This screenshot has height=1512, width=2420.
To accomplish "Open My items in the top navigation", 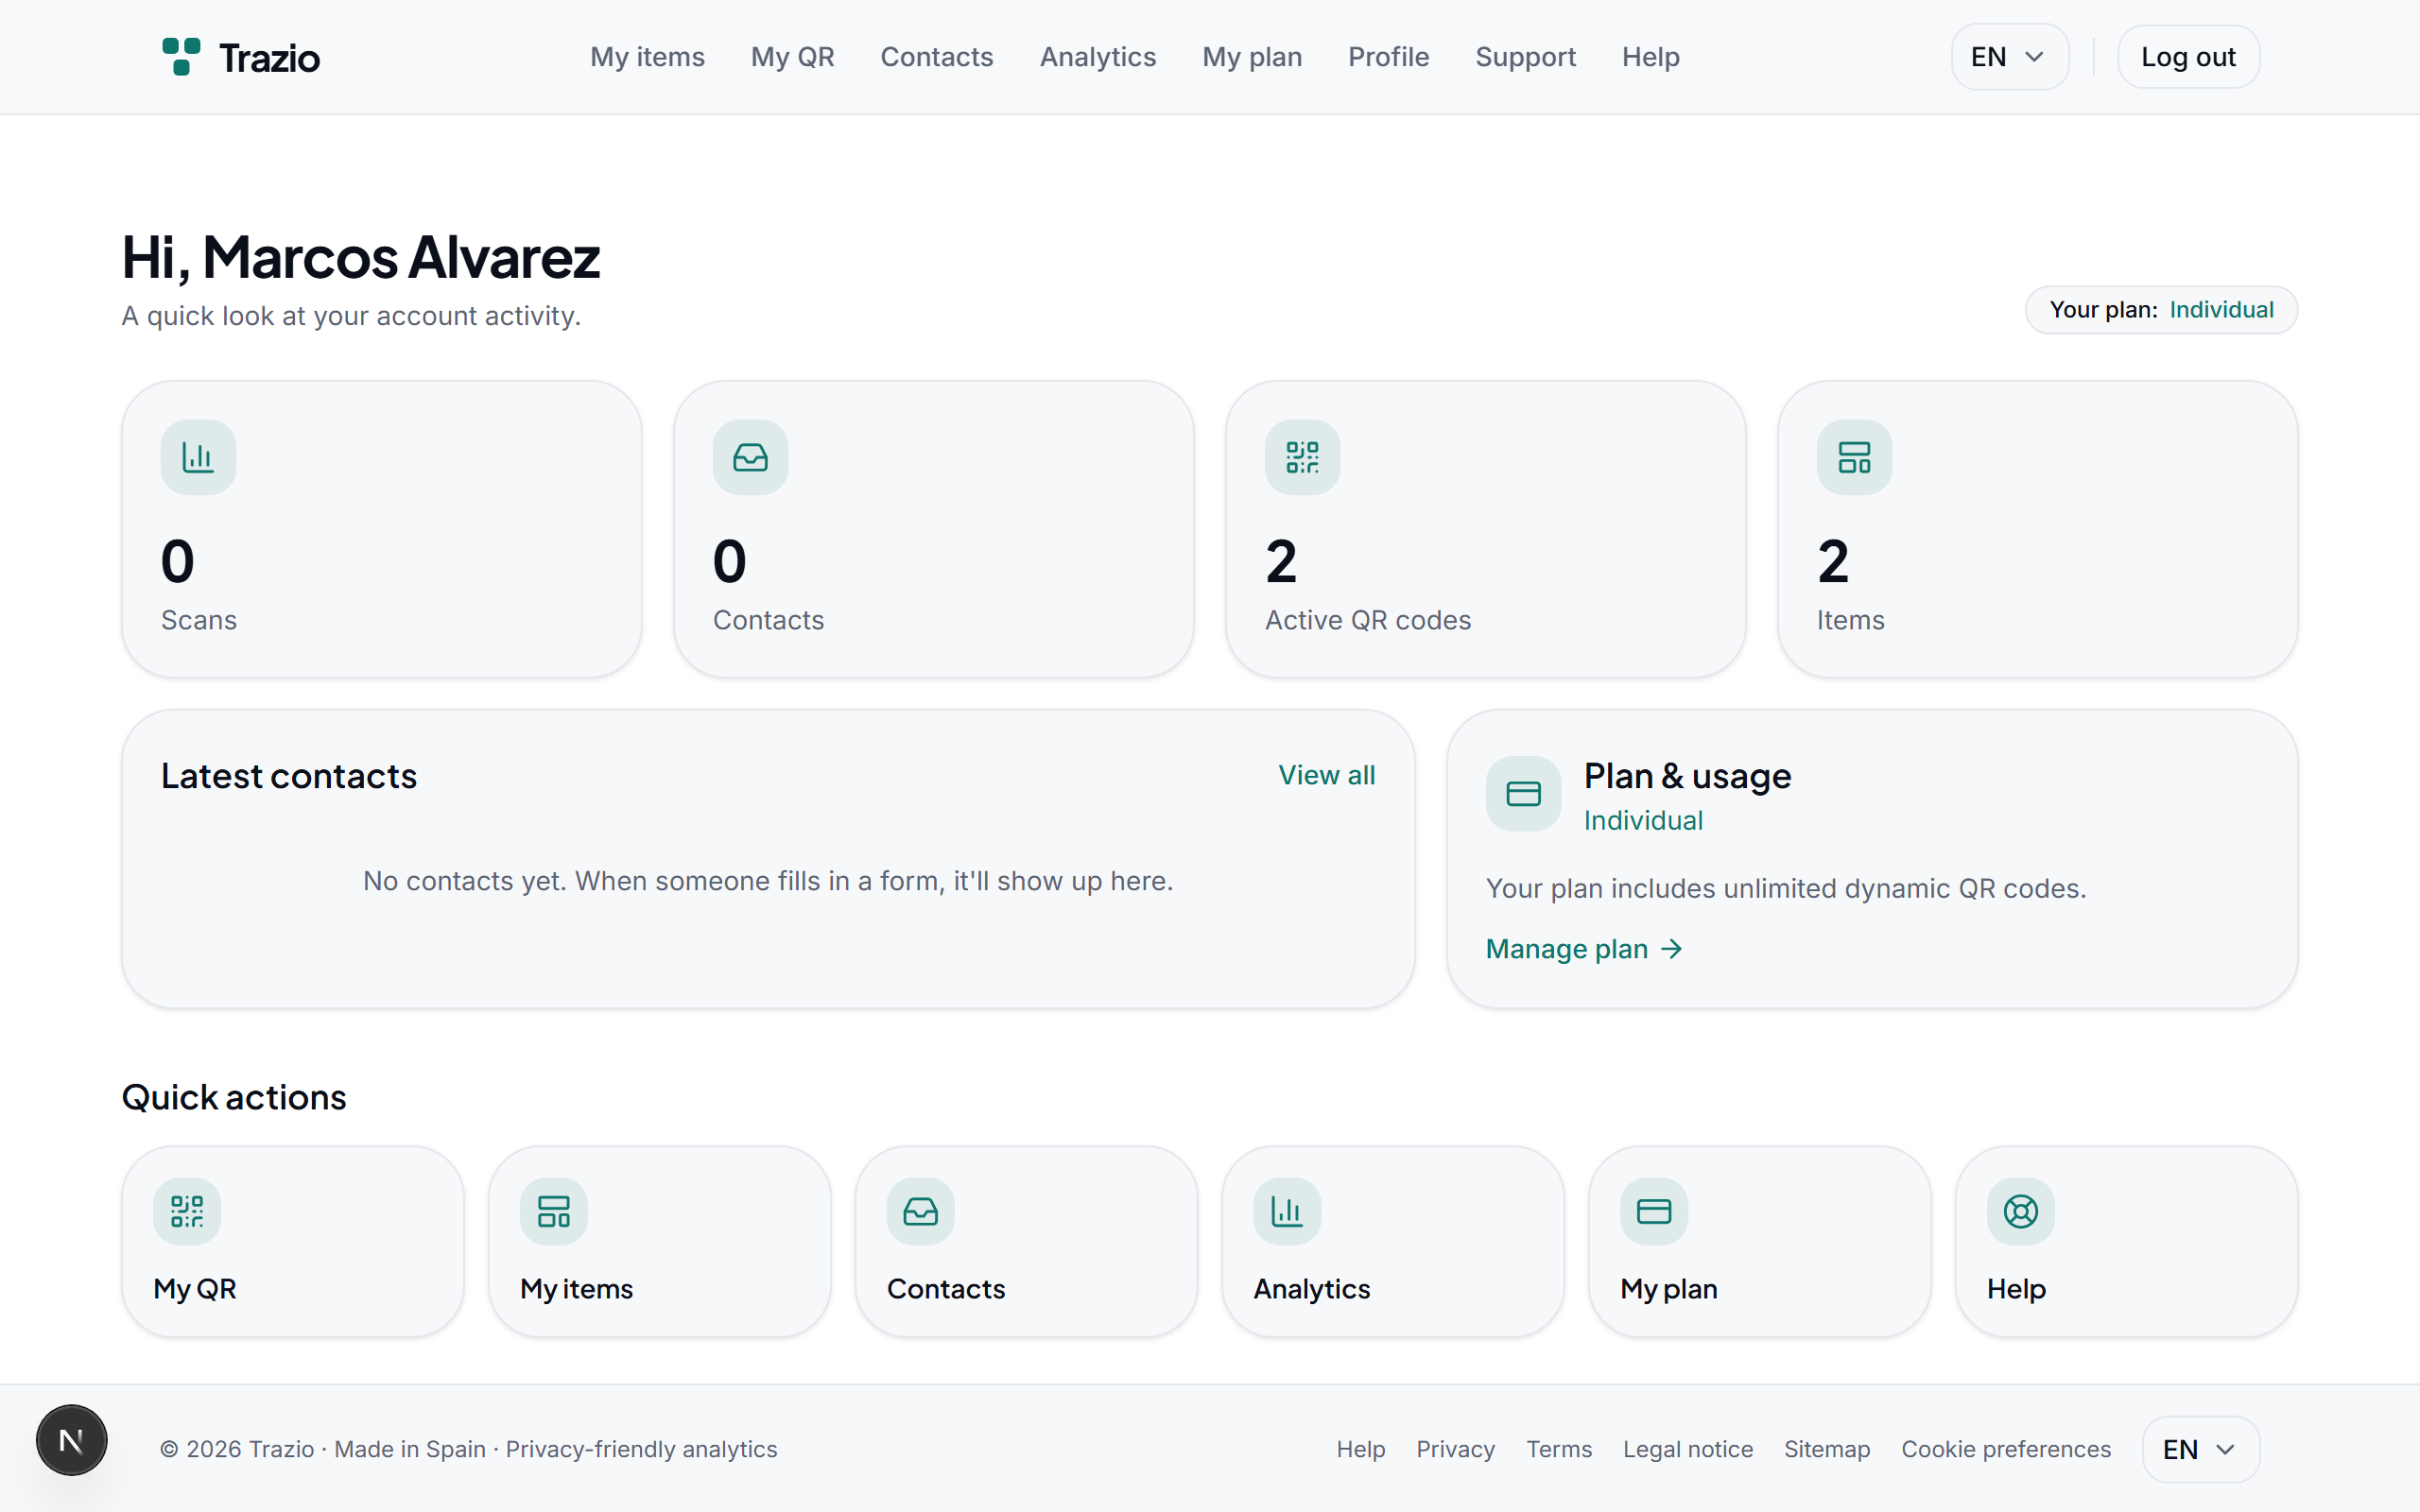I will point(647,57).
